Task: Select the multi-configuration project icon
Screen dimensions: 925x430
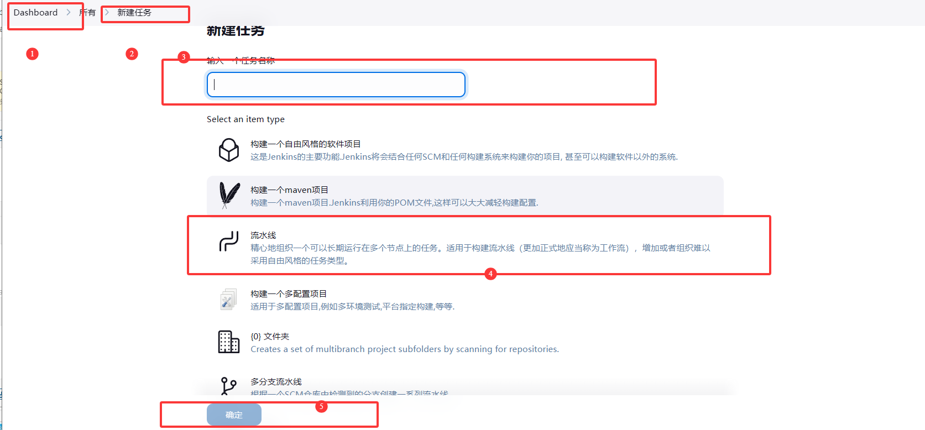Action: point(229,300)
